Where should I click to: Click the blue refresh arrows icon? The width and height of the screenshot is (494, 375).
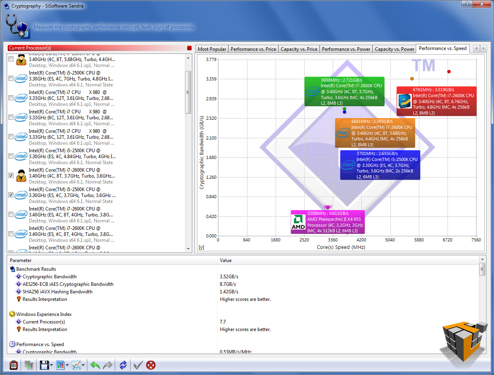[x=123, y=365]
